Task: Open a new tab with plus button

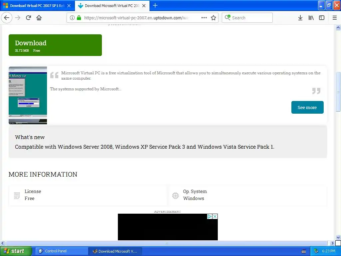Action: [155, 5]
